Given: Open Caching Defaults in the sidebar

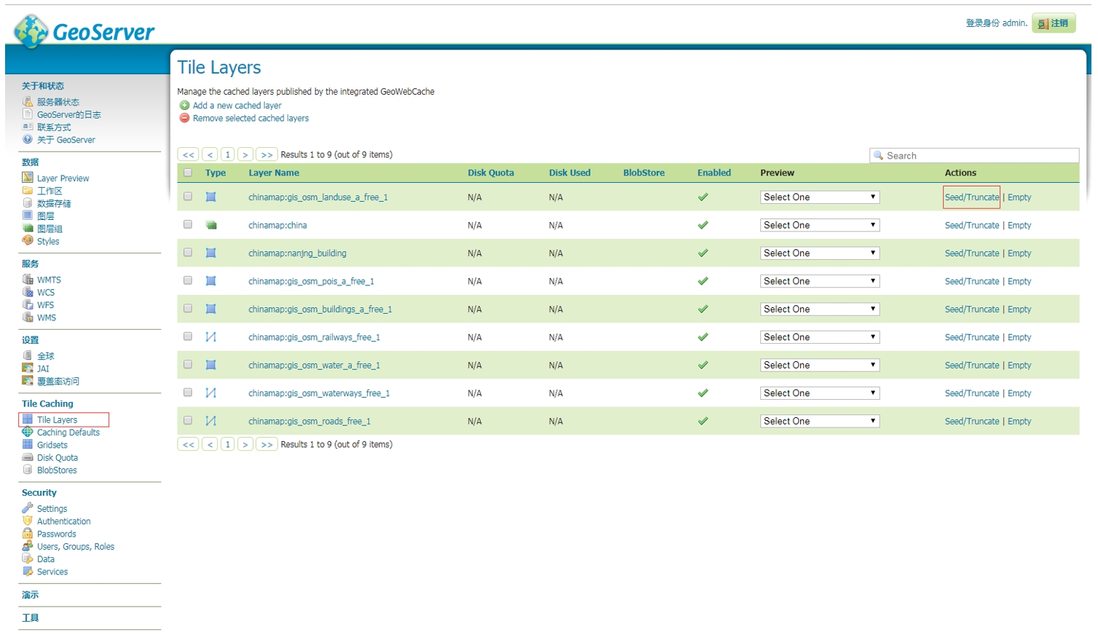Looking at the screenshot, I should point(68,433).
